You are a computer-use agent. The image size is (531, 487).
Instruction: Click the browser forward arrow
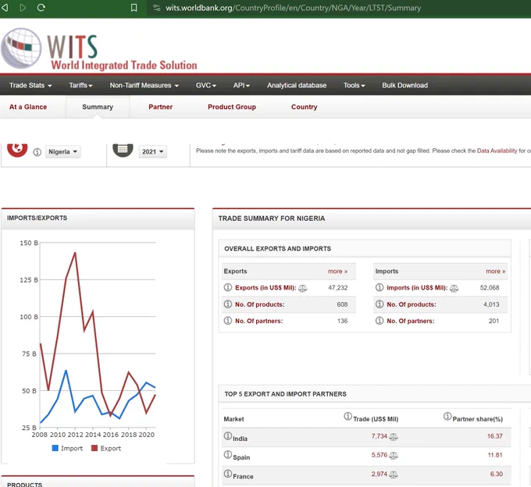tap(23, 8)
